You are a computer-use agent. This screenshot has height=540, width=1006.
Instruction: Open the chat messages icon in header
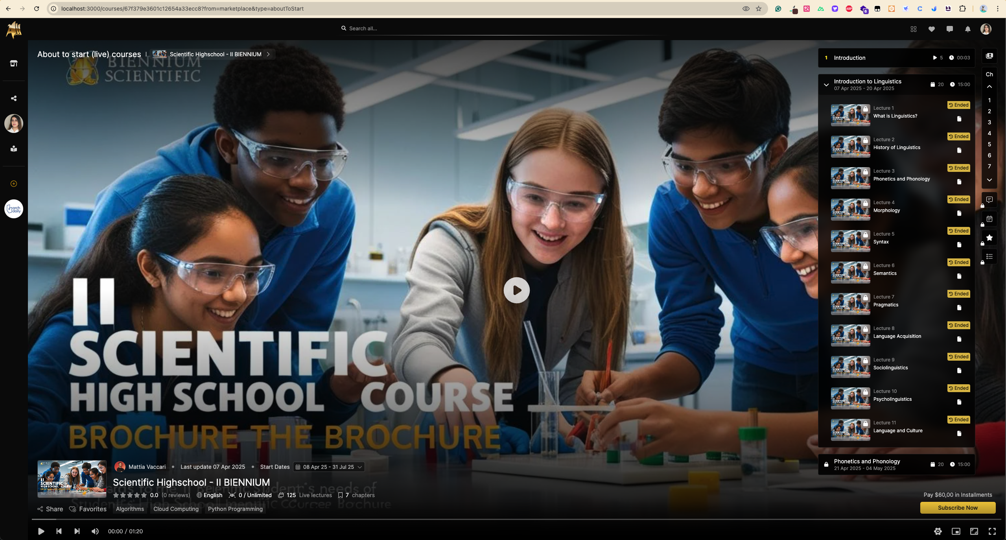pos(949,29)
